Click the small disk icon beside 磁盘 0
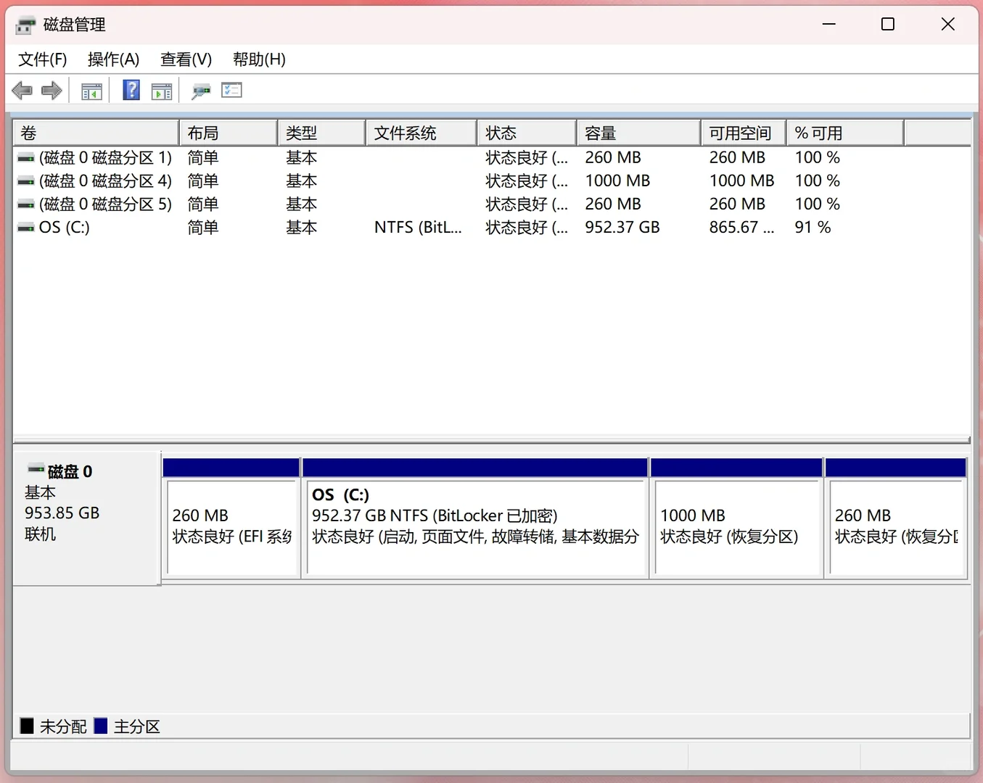983x783 pixels. pyautogui.click(x=36, y=470)
